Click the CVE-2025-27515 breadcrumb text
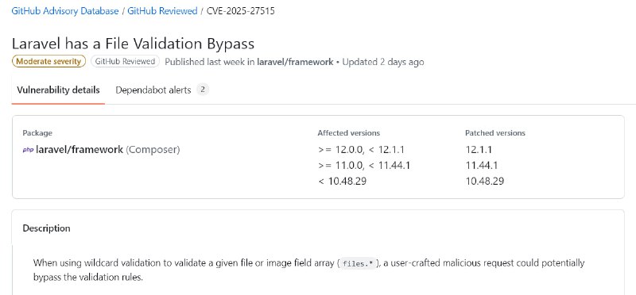Screen dimensions: 636x295 (241, 11)
